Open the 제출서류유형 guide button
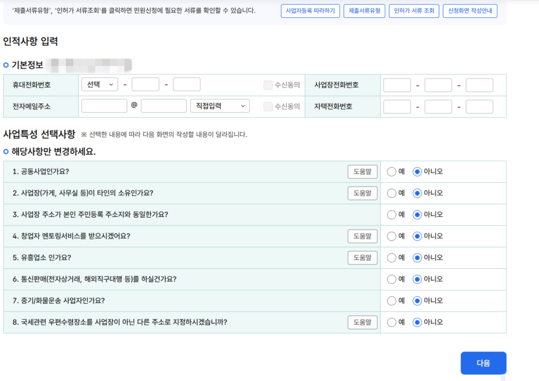 pyautogui.click(x=364, y=11)
